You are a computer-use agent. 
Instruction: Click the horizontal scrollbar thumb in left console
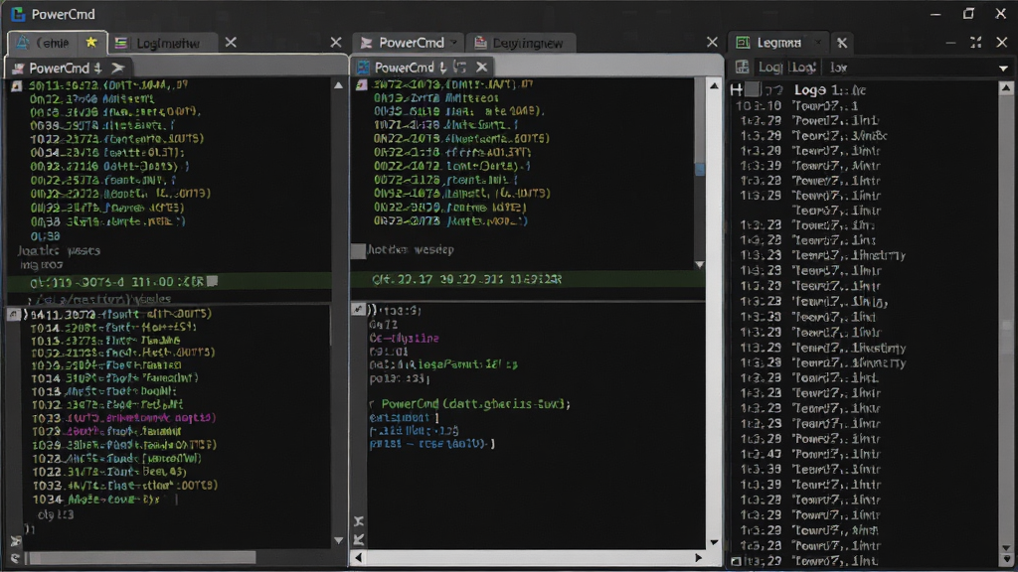tap(142, 558)
